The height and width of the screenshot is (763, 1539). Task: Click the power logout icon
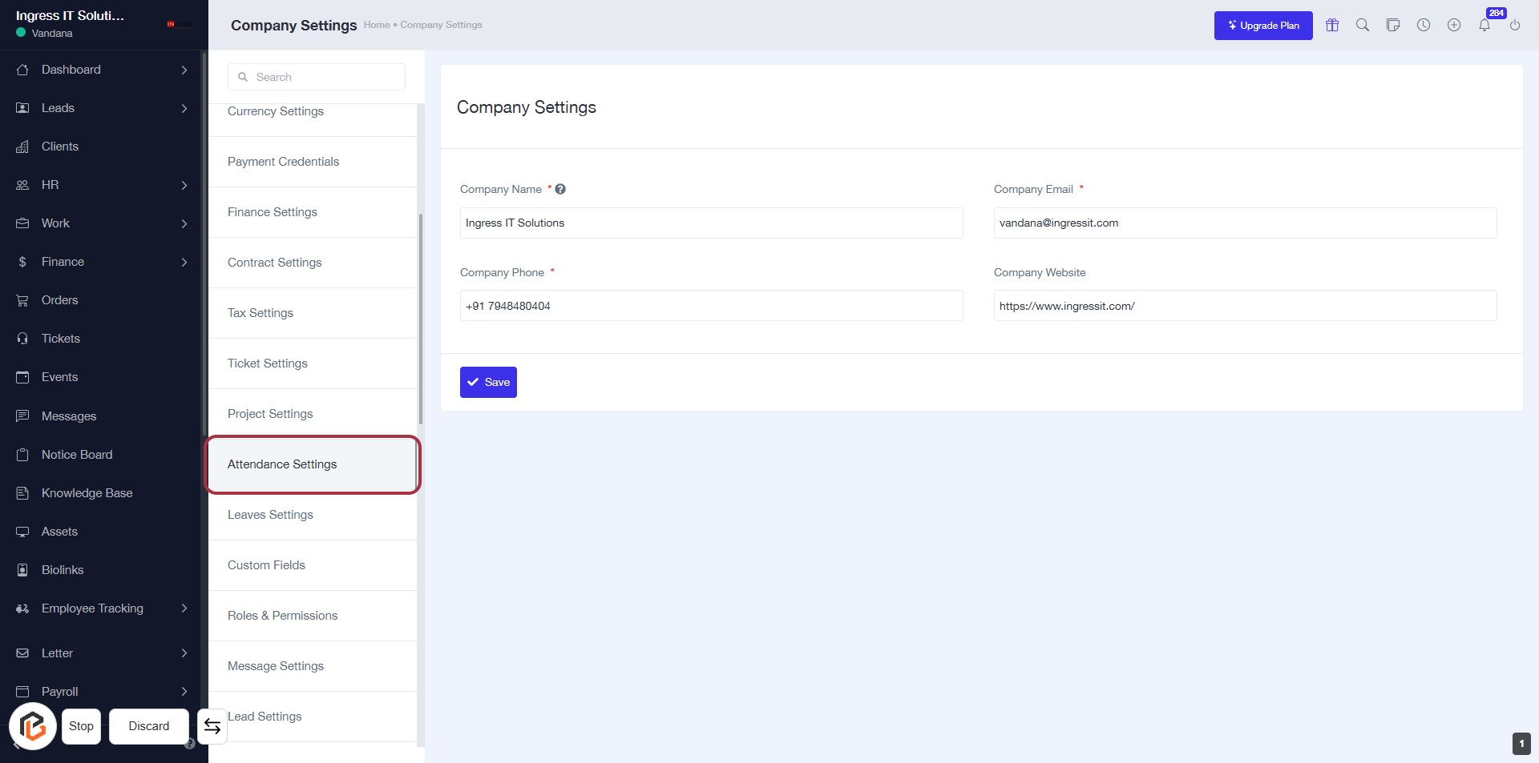point(1515,25)
